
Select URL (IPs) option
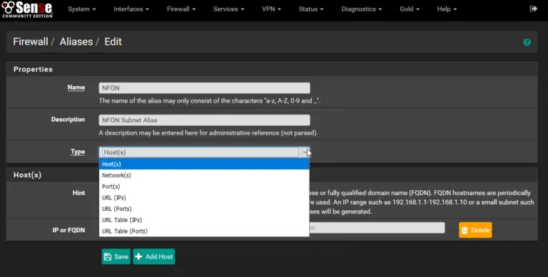click(x=204, y=197)
